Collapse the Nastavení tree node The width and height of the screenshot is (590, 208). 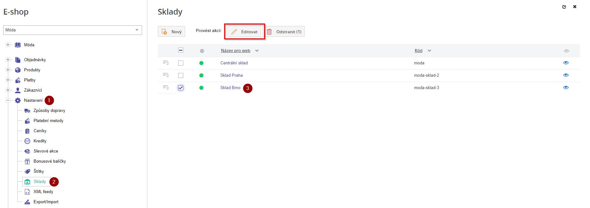point(8,100)
